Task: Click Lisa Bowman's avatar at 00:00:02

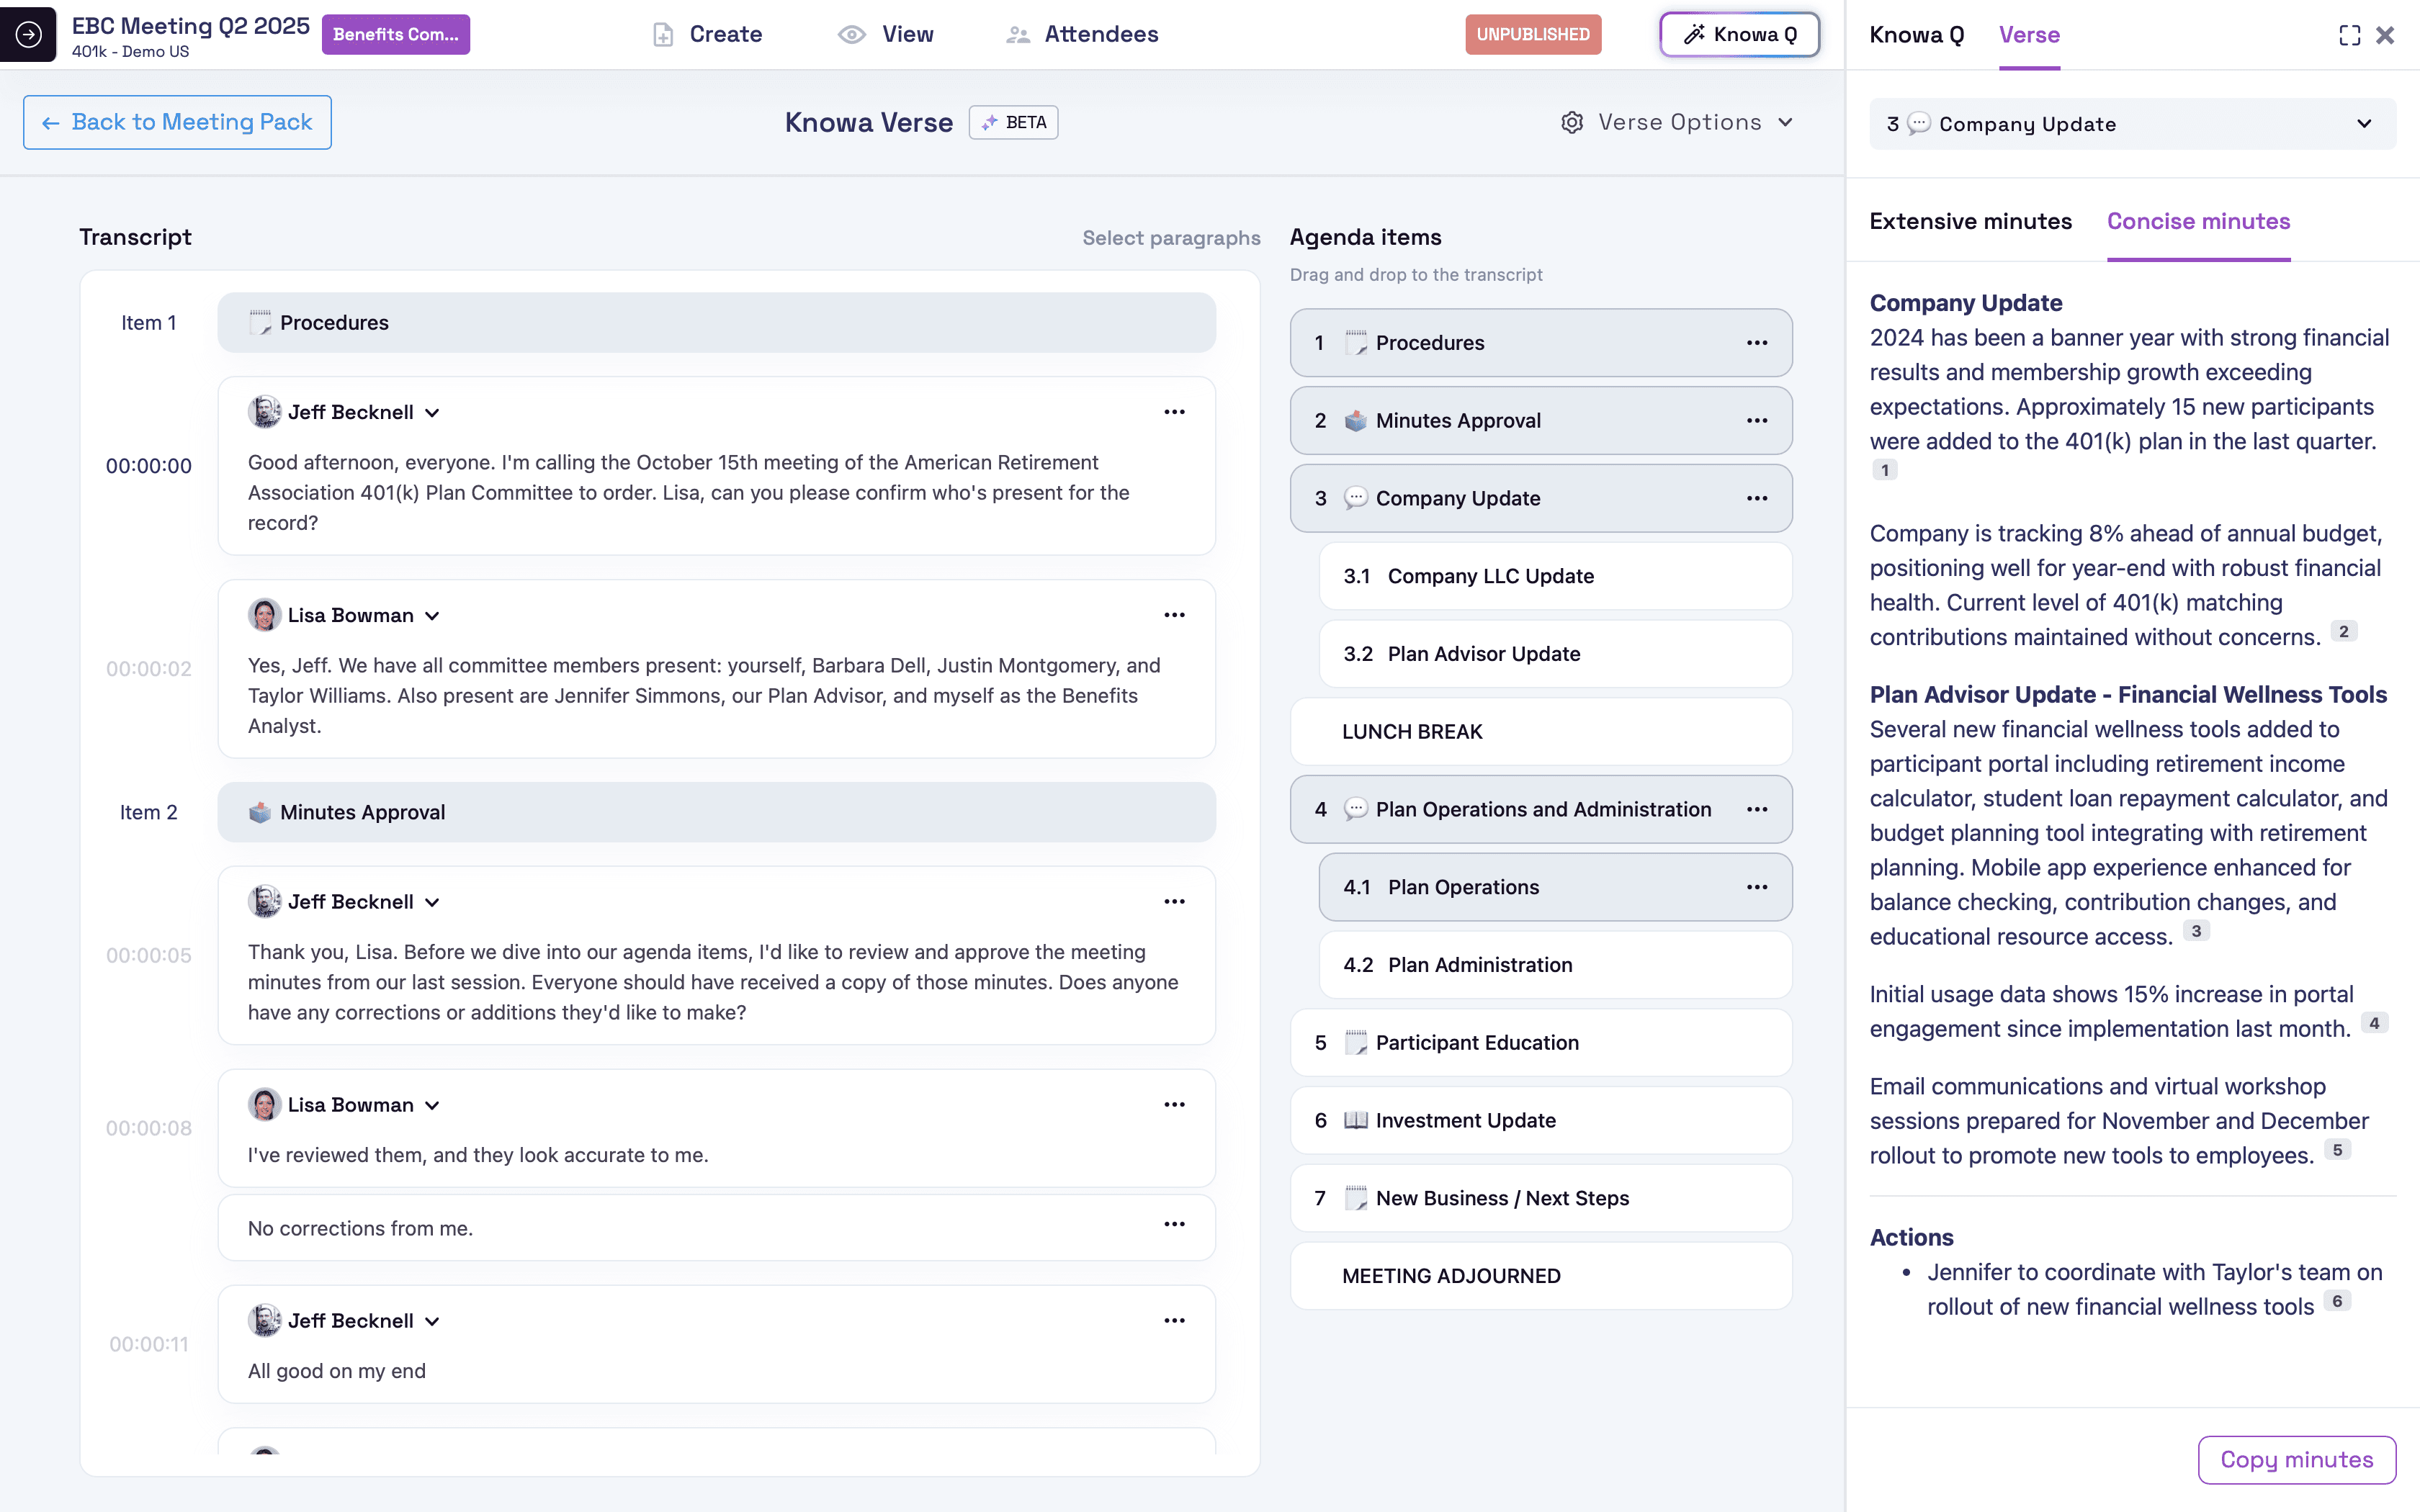Action: 264,615
